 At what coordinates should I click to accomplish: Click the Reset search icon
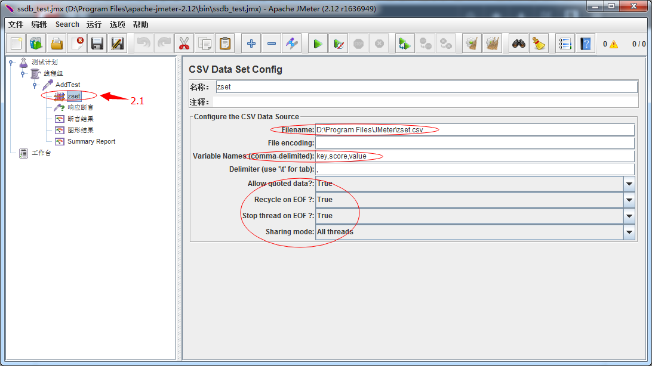pos(539,44)
